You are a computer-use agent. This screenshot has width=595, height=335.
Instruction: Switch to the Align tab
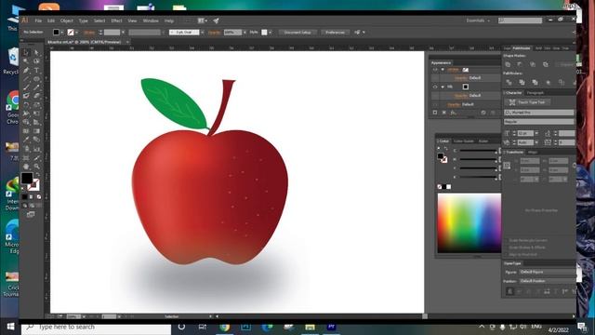tap(533, 152)
